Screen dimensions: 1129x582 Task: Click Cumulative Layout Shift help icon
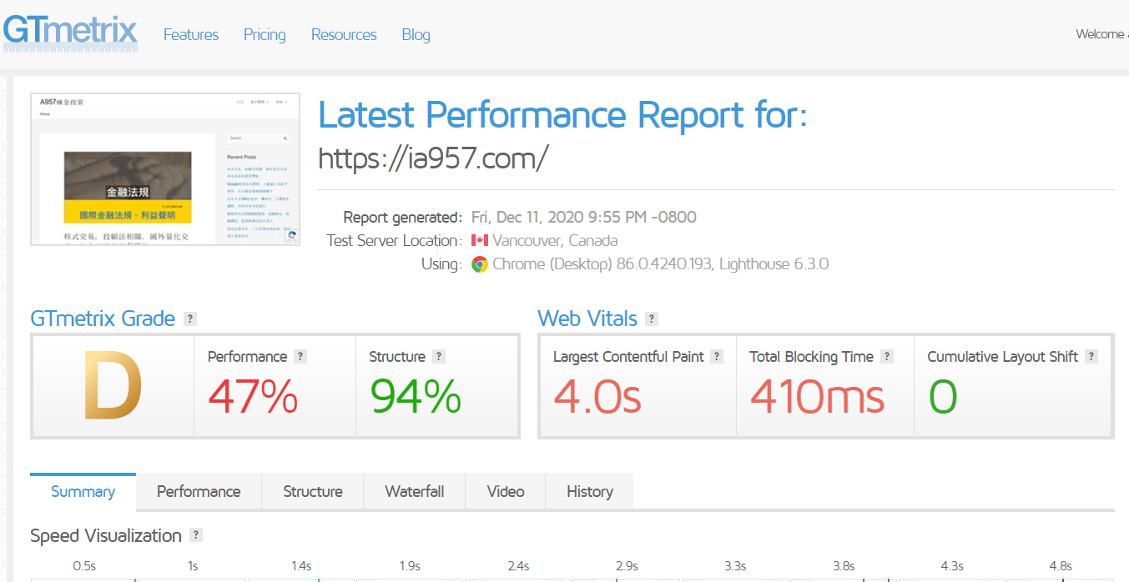[1091, 356]
